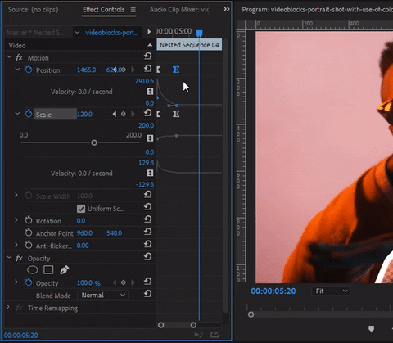393x343 pixels.
Task: Reset the Scale parameter
Action: pos(147,113)
